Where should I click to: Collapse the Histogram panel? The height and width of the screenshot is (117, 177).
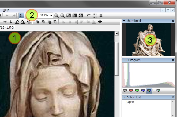pyautogui.click(x=124, y=60)
